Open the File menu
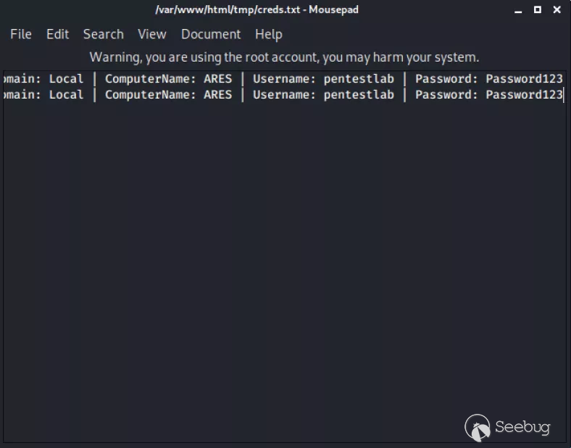The width and height of the screenshot is (571, 448). [21, 34]
